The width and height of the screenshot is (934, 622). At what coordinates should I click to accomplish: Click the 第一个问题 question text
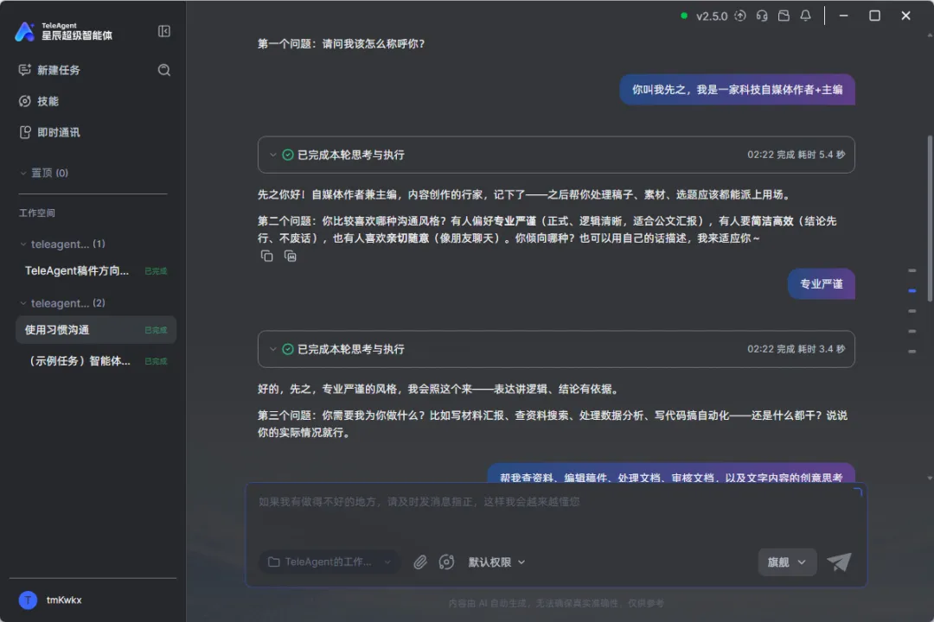[x=342, y=43]
